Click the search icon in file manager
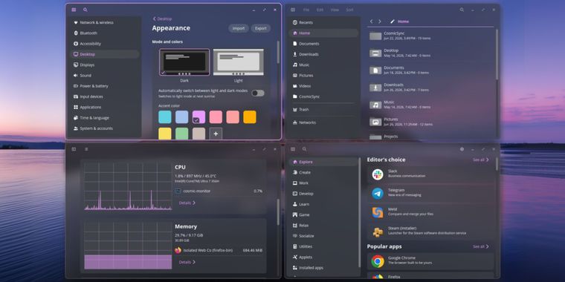This screenshot has height=282, width=565. tap(462, 10)
